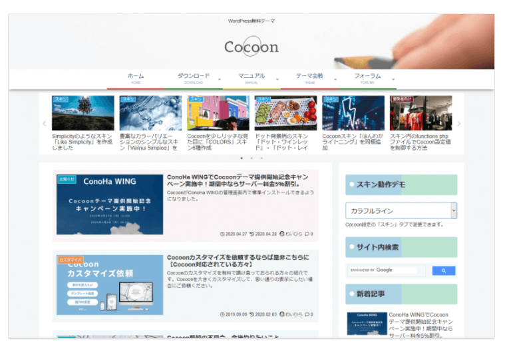Click お知らせ category badge on ConoHa article
Viewport: 505px width, 363px height.
pos(67,179)
